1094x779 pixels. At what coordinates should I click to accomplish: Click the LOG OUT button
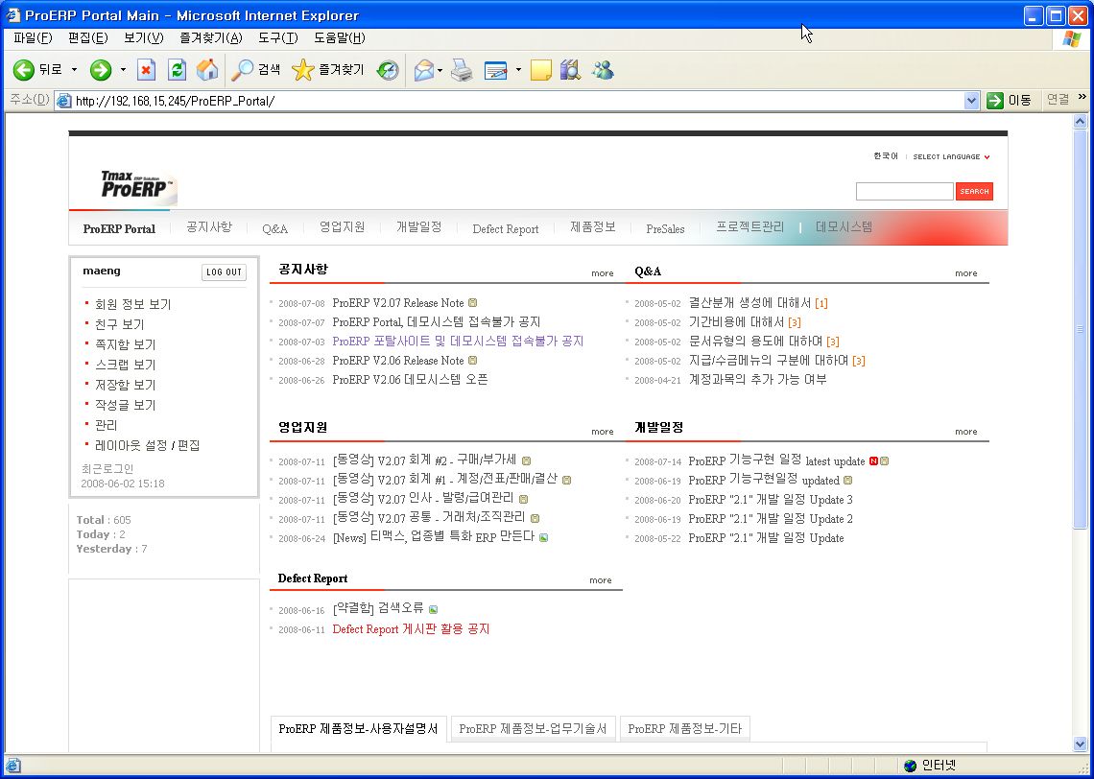click(224, 272)
